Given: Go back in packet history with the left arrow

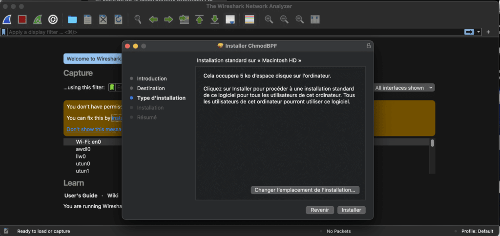Looking at the screenshot, I should (153, 20).
